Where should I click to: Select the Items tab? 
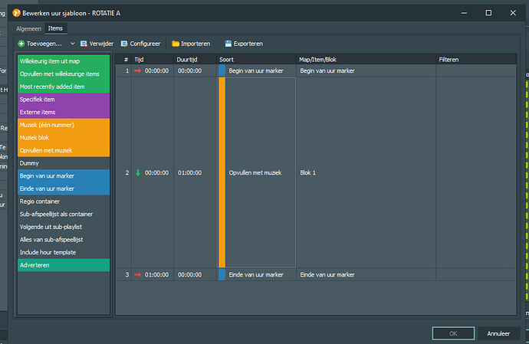click(x=55, y=28)
